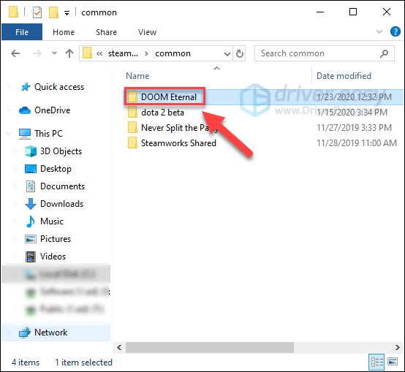The image size is (405, 372).
Task: Open the Help question mark icon
Action: coord(395,31)
